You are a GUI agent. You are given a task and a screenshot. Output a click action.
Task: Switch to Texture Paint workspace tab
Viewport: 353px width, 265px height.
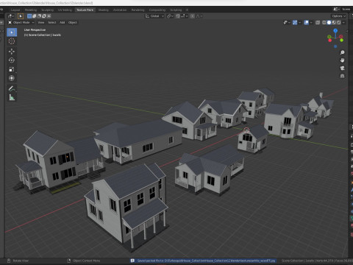(x=85, y=10)
